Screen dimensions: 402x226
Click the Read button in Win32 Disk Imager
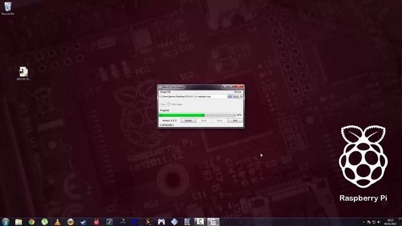tap(204, 121)
